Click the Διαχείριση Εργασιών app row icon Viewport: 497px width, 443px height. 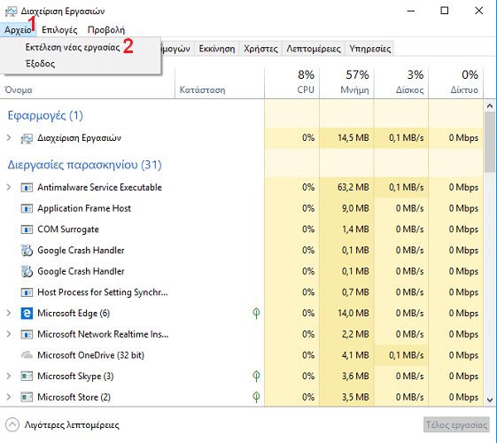27,138
